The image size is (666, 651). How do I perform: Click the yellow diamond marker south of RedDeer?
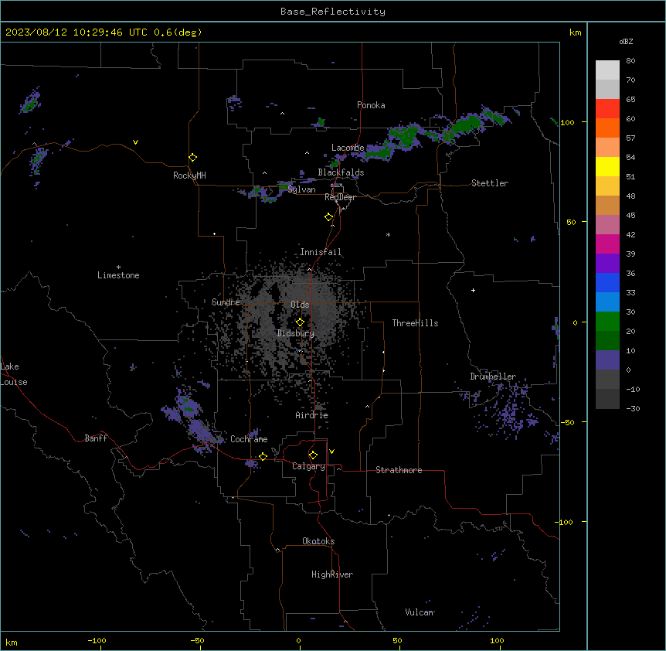point(328,217)
